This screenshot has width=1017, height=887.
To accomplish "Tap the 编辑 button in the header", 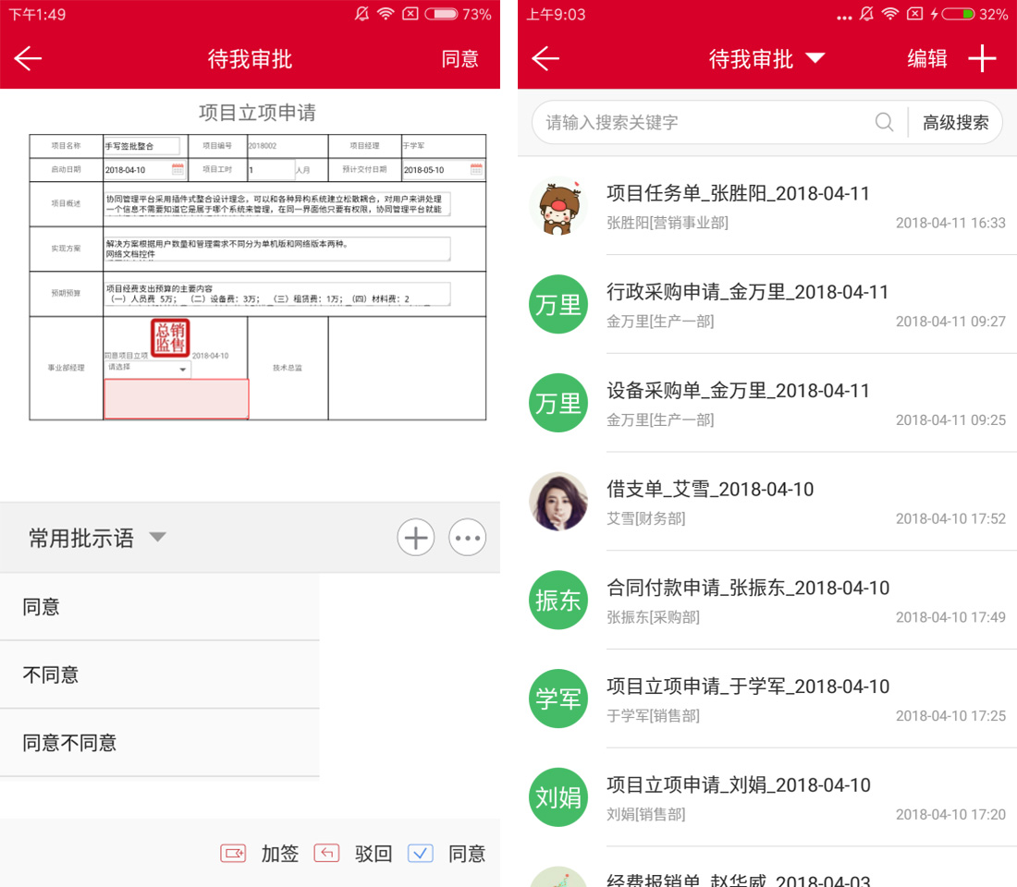I will click(926, 59).
